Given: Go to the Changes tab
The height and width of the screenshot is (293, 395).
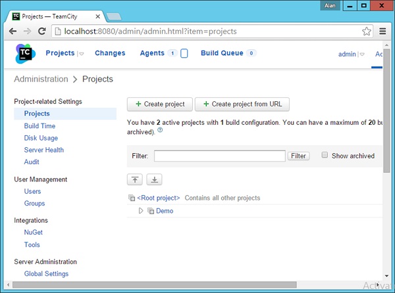Looking at the screenshot, I should (109, 53).
